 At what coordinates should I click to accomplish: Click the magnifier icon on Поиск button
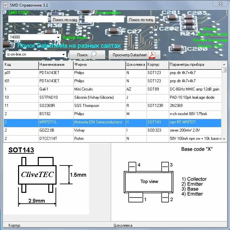pyautogui.click(x=93, y=54)
